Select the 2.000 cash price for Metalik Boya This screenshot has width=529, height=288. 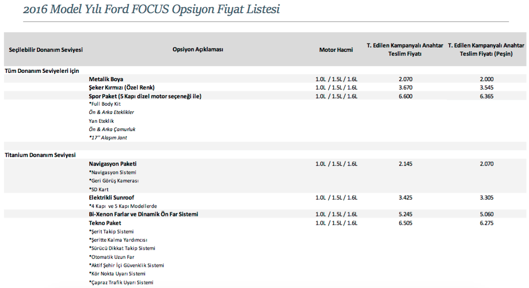tap(486, 79)
